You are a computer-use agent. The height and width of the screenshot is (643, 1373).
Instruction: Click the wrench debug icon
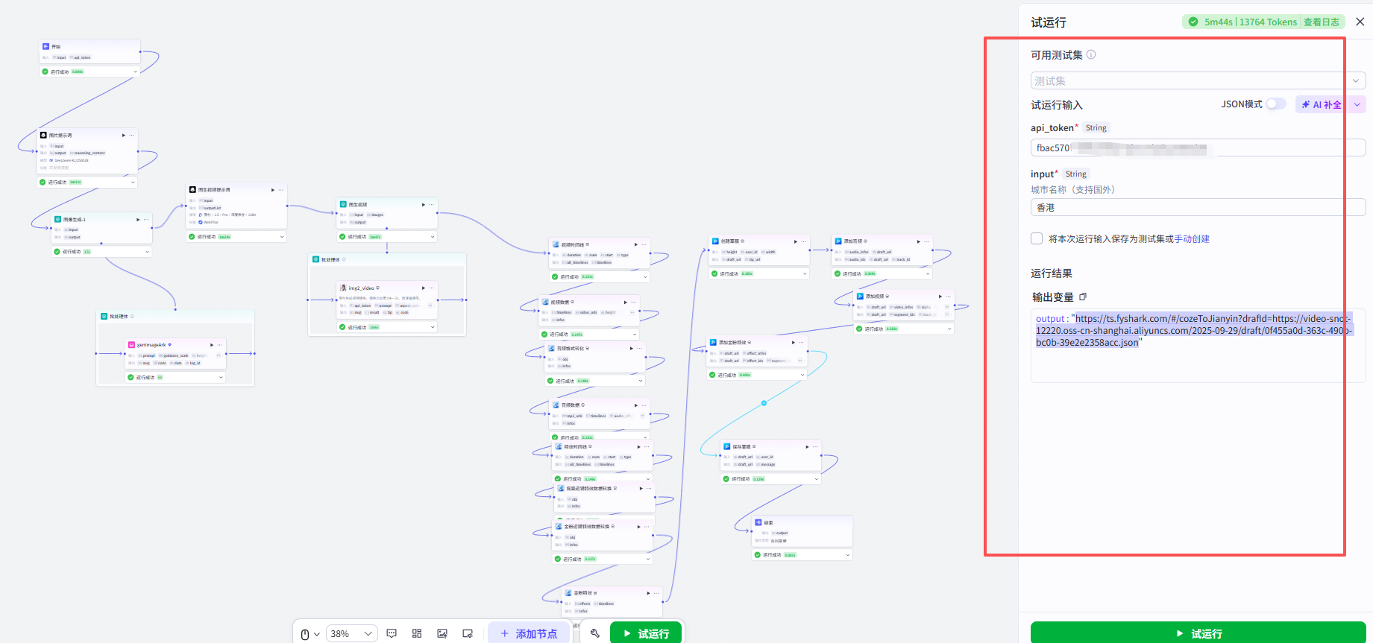[594, 633]
